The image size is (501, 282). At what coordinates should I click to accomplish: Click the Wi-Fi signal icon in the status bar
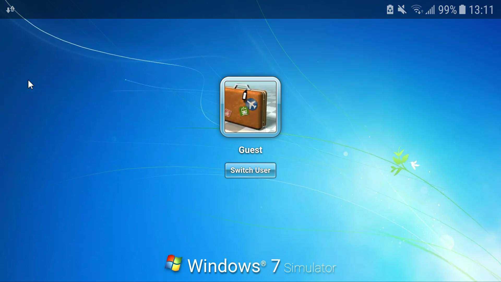(x=417, y=10)
